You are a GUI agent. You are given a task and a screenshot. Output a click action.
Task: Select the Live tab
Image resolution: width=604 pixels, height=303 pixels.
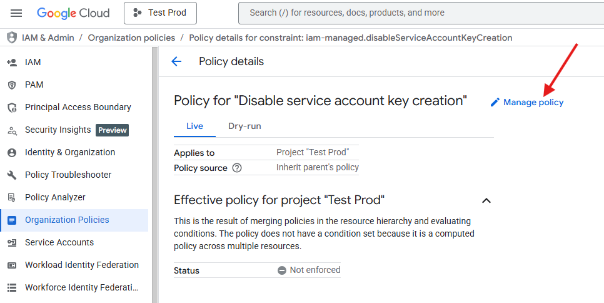click(x=194, y=126)
